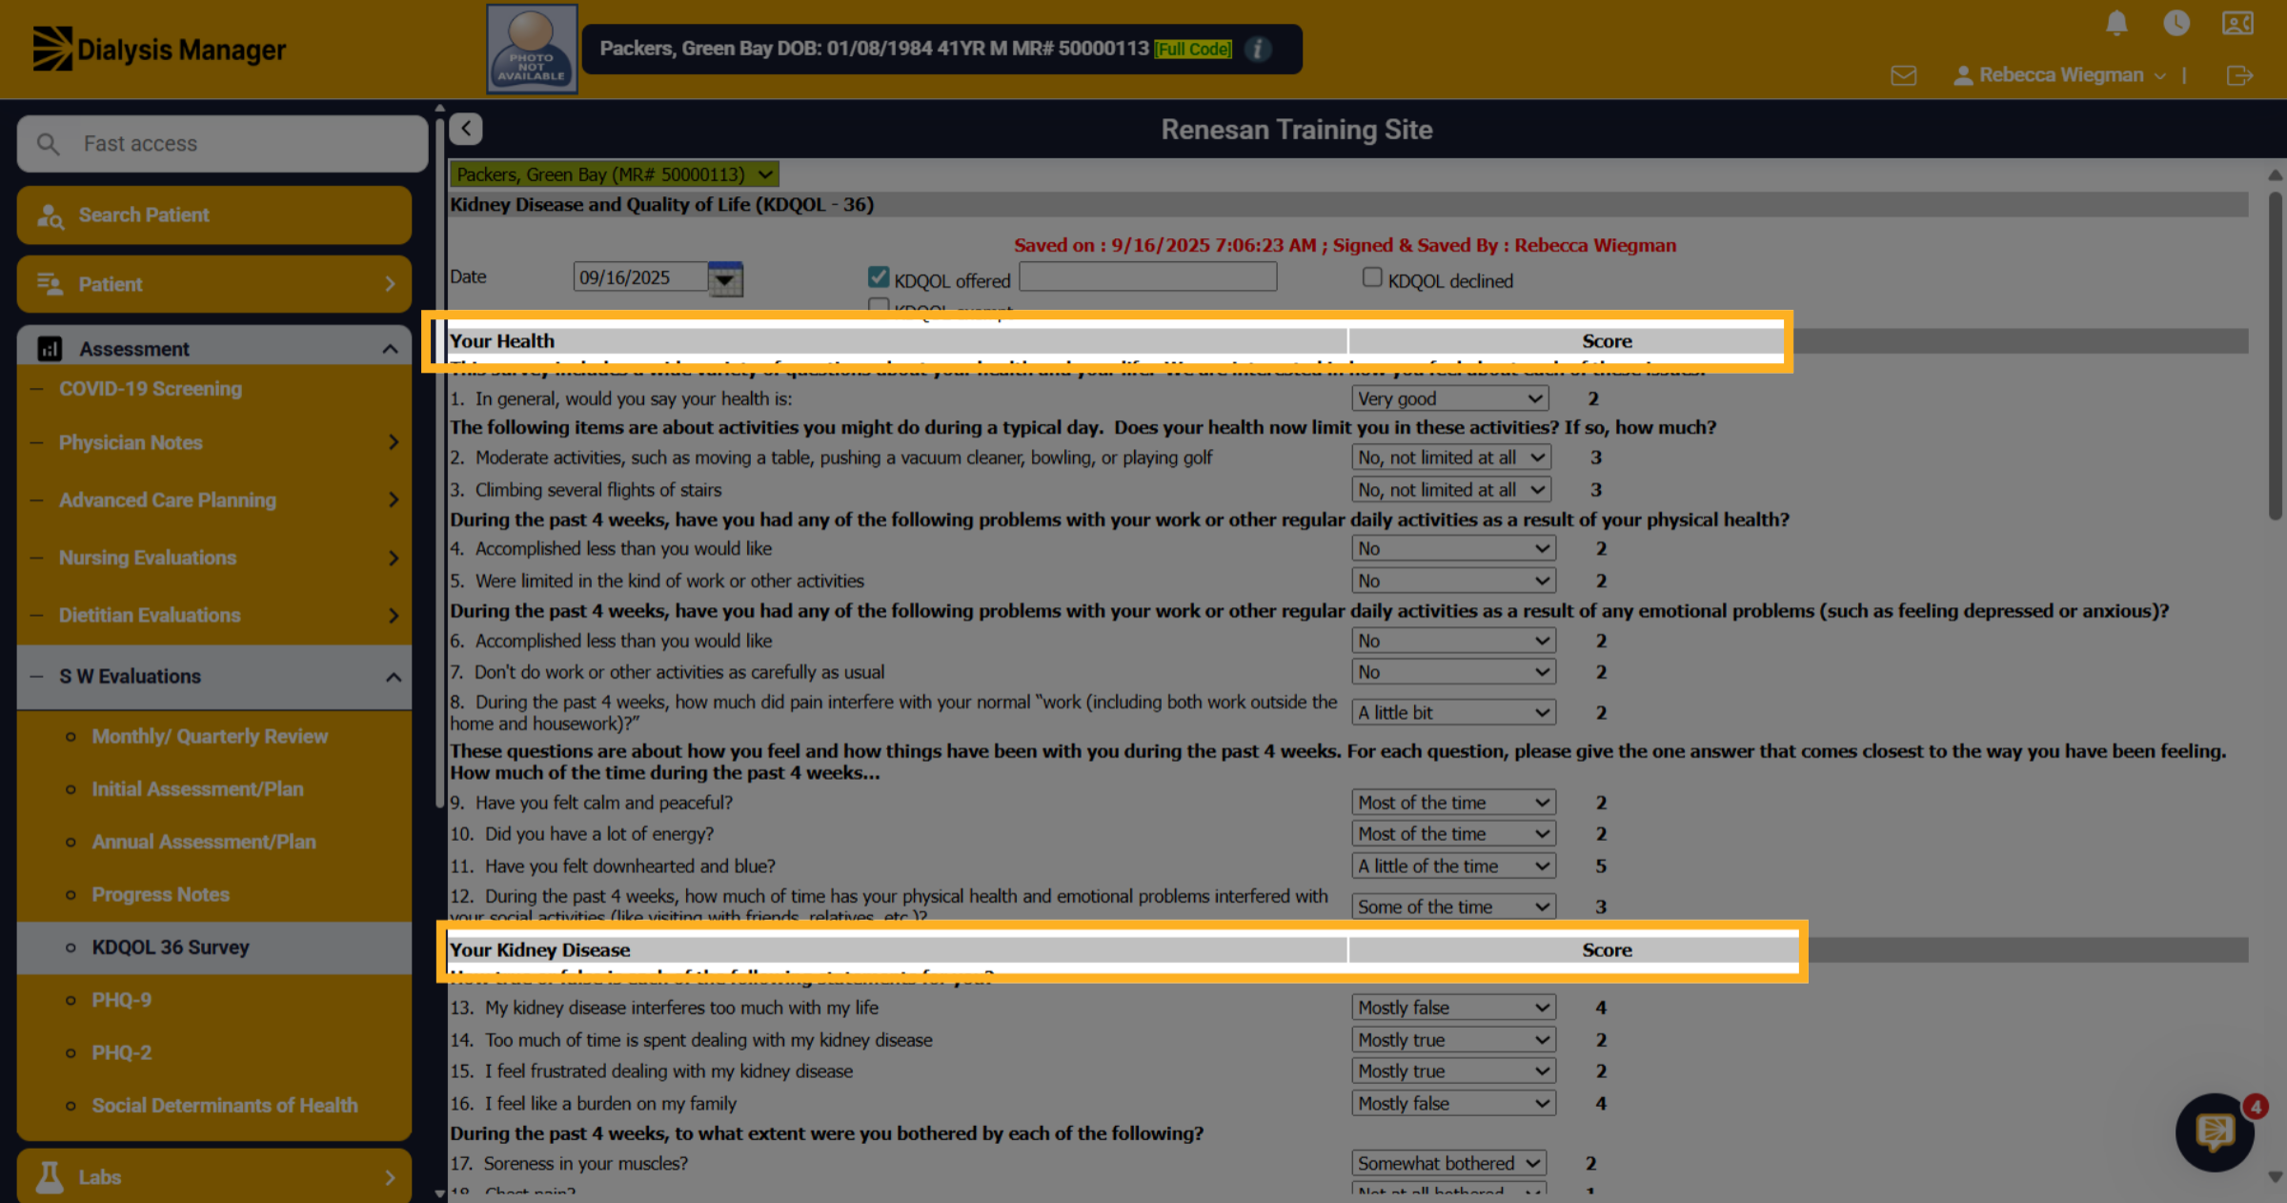Open question 8 'A little bit' dropdown
Screen dimensions: 2287x1203
click(1453, 712)
